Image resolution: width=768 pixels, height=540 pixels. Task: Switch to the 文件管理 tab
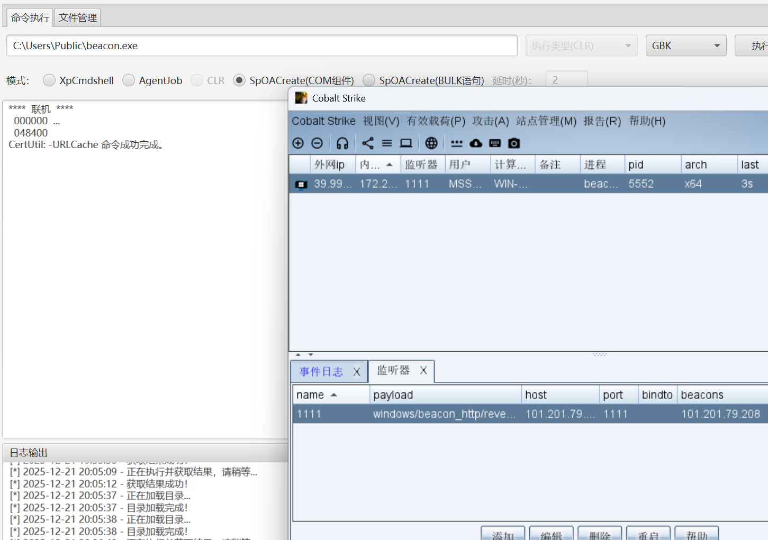coord(78,17)
